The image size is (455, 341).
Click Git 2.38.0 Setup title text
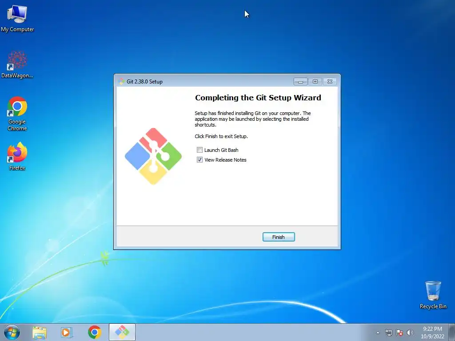click(x=144, y=82)
